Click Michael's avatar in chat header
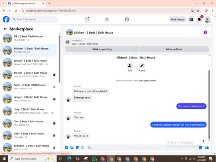 click(70, 32)
